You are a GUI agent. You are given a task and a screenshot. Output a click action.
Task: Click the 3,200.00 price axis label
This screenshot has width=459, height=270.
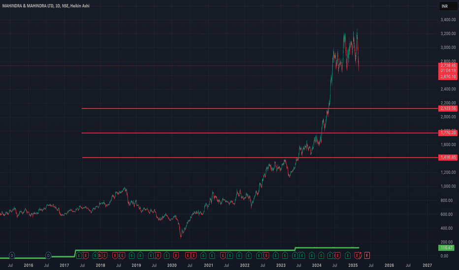pyautogui.click(x=448, y=33)
